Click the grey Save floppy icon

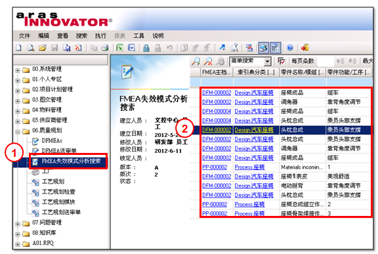[54, 47]
